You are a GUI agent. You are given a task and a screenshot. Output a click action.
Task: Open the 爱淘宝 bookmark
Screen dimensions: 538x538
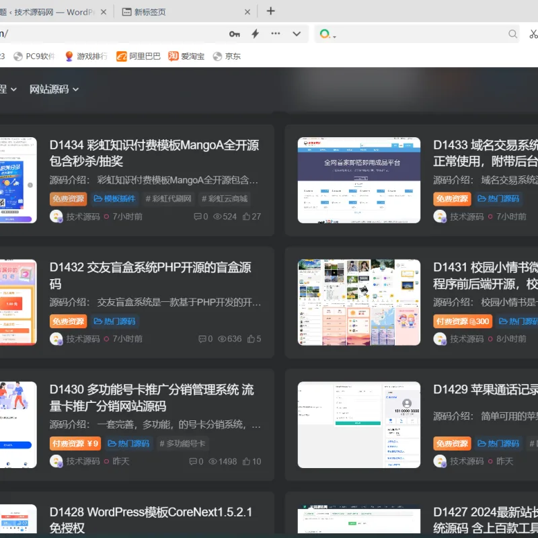pyautogui.click(x=186, y=56)
